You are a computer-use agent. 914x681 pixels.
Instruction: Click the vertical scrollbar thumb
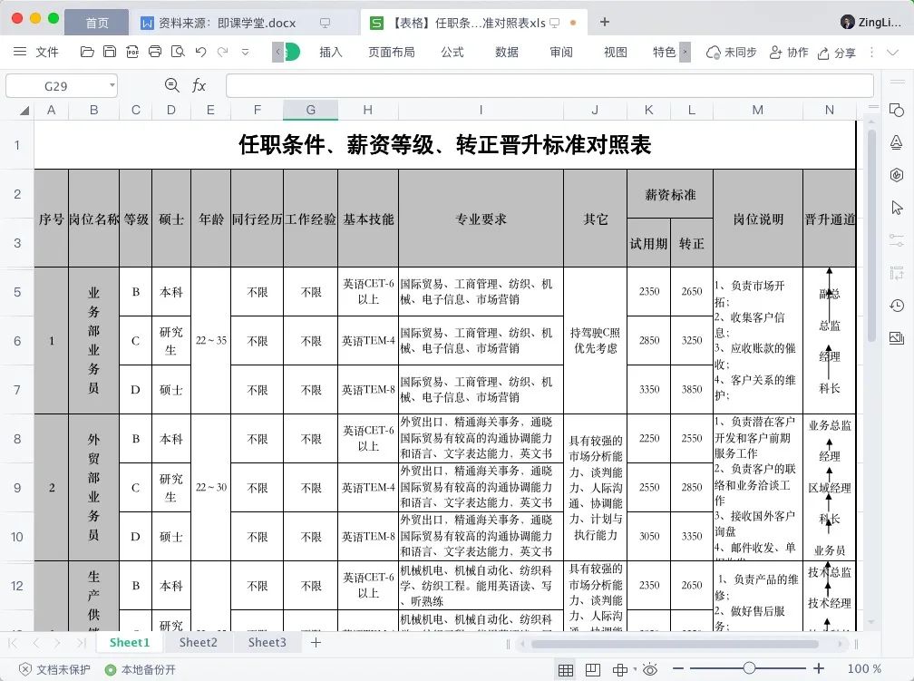click(x=872, y=235)
